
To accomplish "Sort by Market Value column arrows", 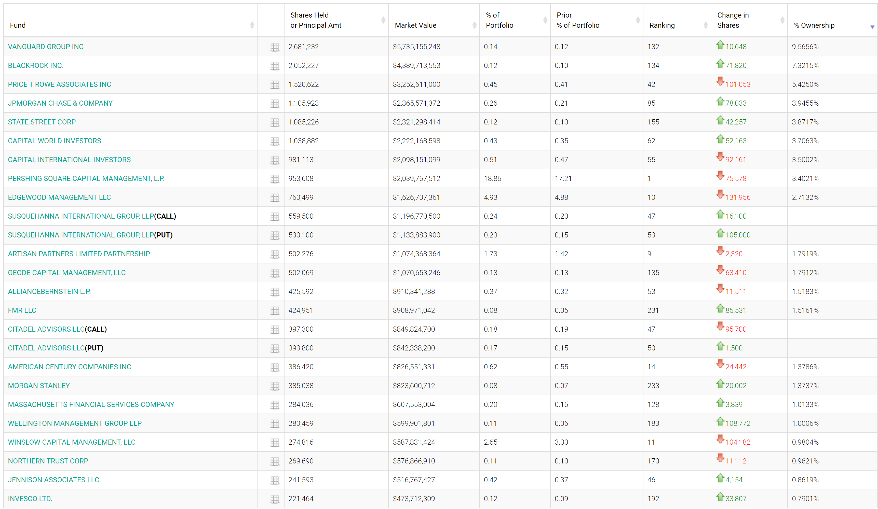I will [x=474, y=25].
